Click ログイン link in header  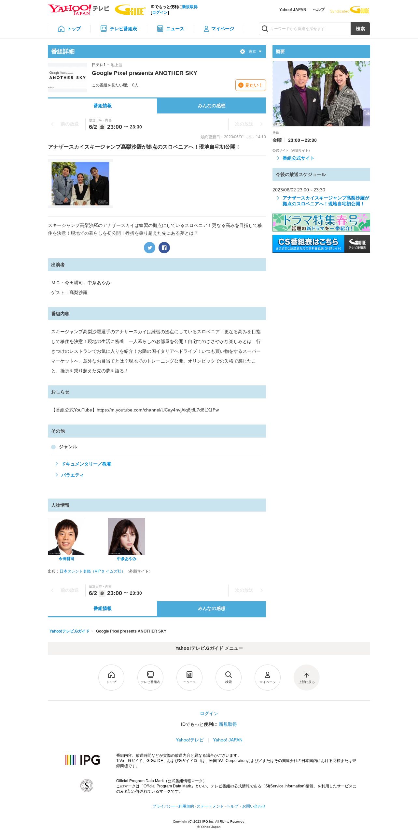160,12
